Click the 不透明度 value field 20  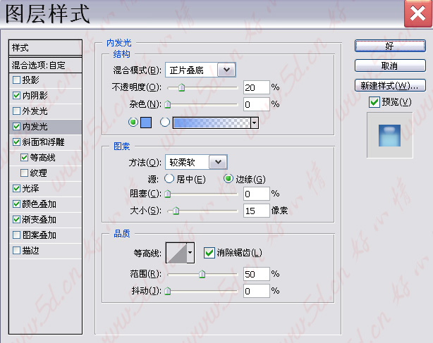256,87
